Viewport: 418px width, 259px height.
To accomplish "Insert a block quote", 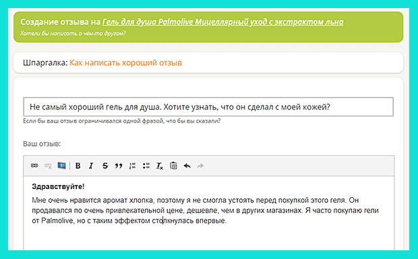I will [119, 166].
